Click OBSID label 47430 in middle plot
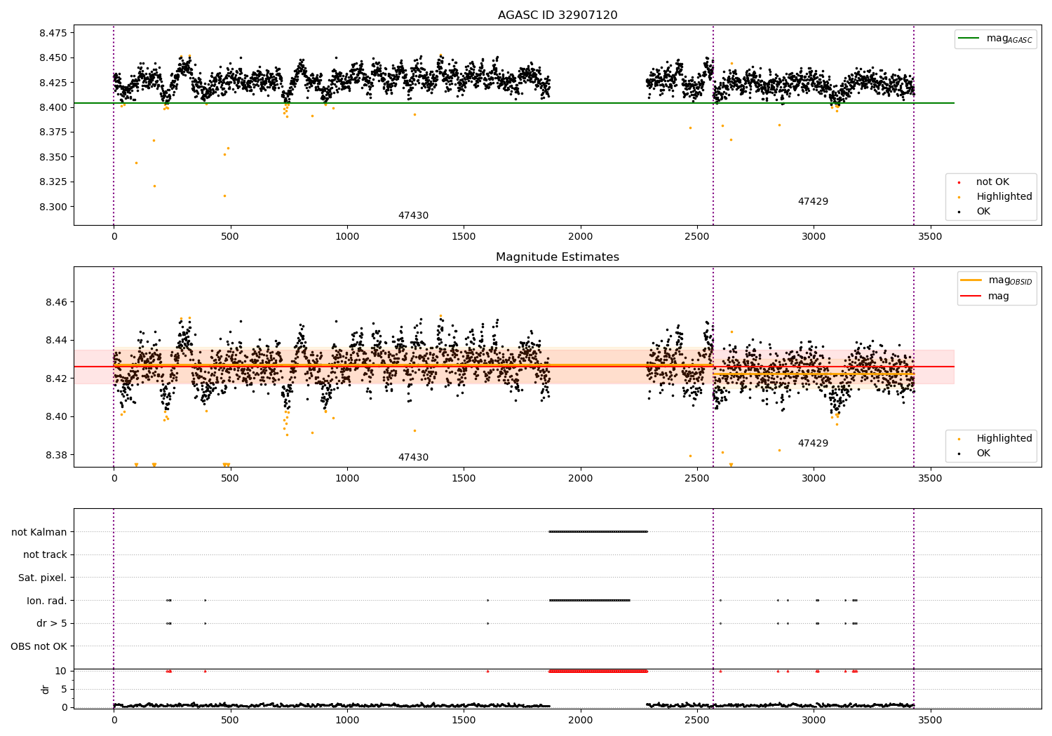This screenshot has width=1052, height=736. click(413, 458)
